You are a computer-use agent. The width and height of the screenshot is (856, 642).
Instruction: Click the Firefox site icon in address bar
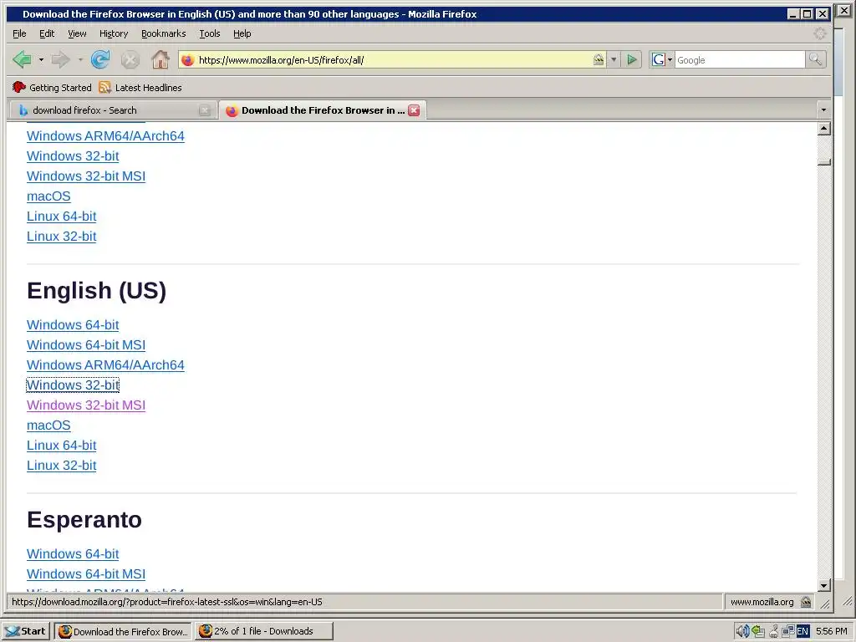188,60
